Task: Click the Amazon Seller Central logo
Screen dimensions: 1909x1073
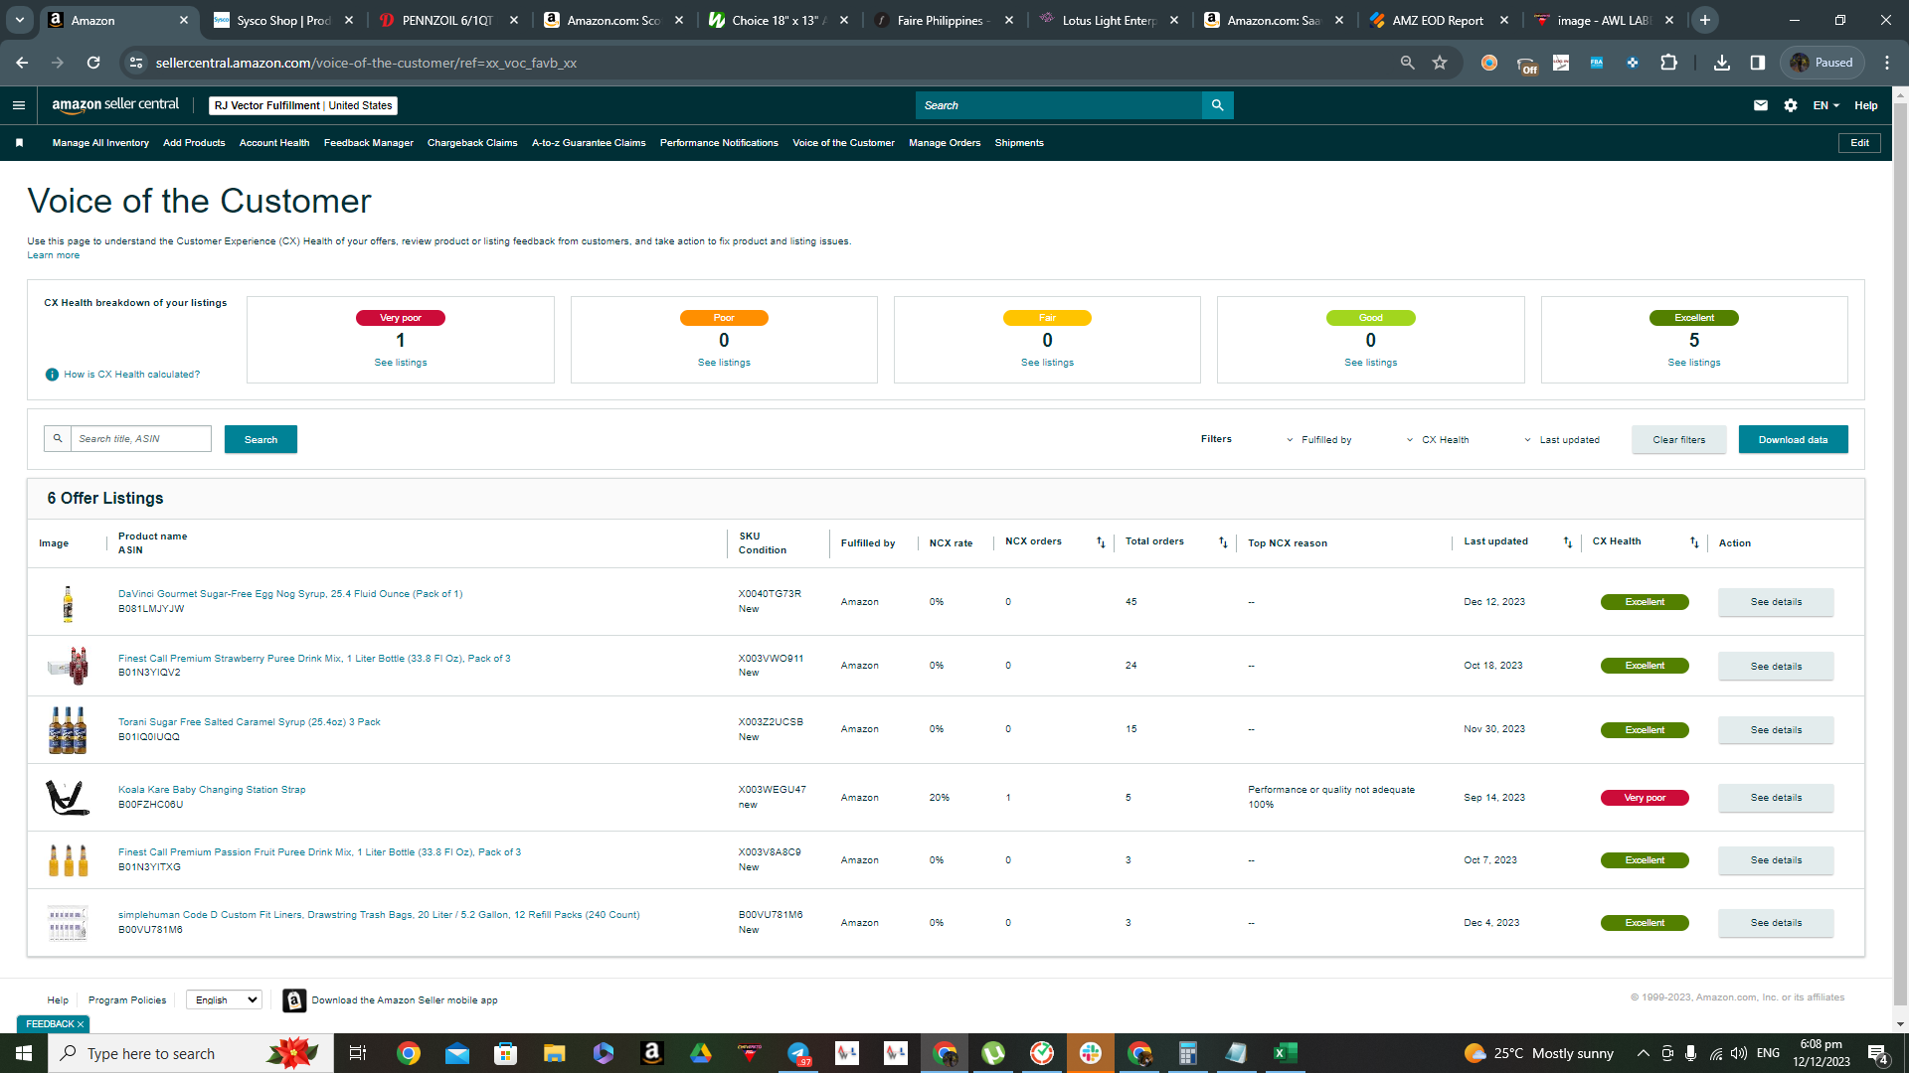Action: pos(115,104)
